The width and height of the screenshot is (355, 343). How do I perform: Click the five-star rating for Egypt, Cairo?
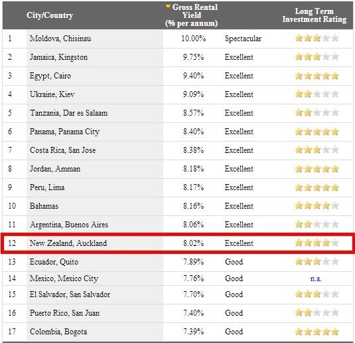tap(317, 76)
